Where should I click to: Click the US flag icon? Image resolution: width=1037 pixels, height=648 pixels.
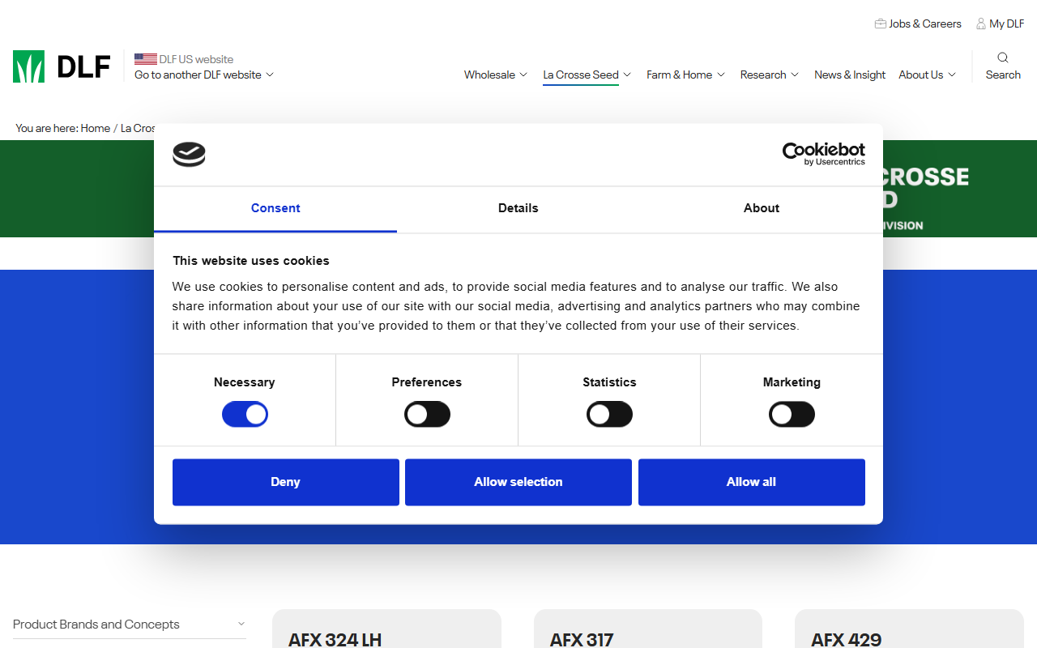(145, 59)
